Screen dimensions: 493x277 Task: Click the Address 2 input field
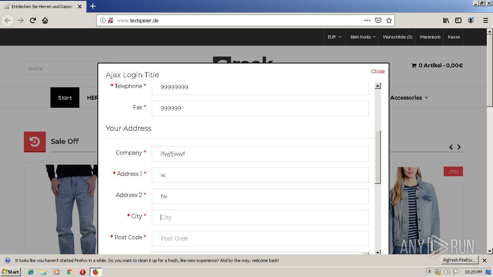coord(260,196)
